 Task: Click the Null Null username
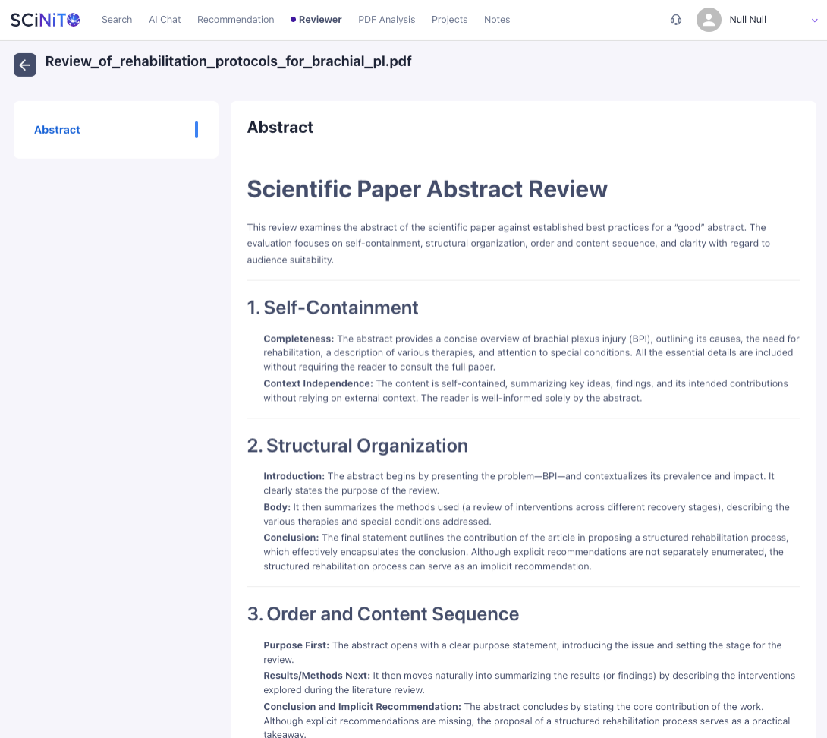pyautogui.click(x=747, y=20)
